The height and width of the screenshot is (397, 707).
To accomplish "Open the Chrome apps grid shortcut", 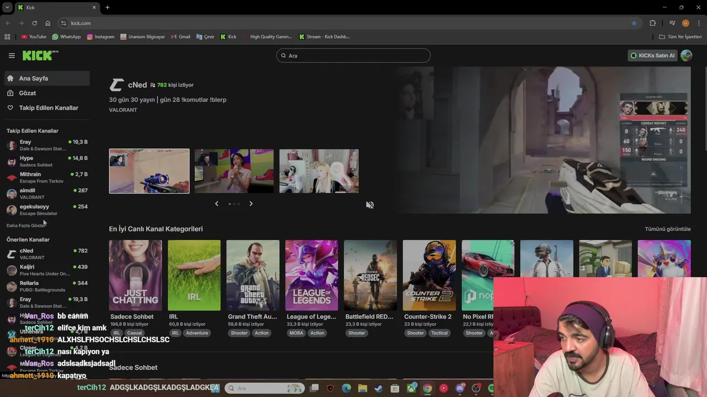I will click(x=7, y=37).
